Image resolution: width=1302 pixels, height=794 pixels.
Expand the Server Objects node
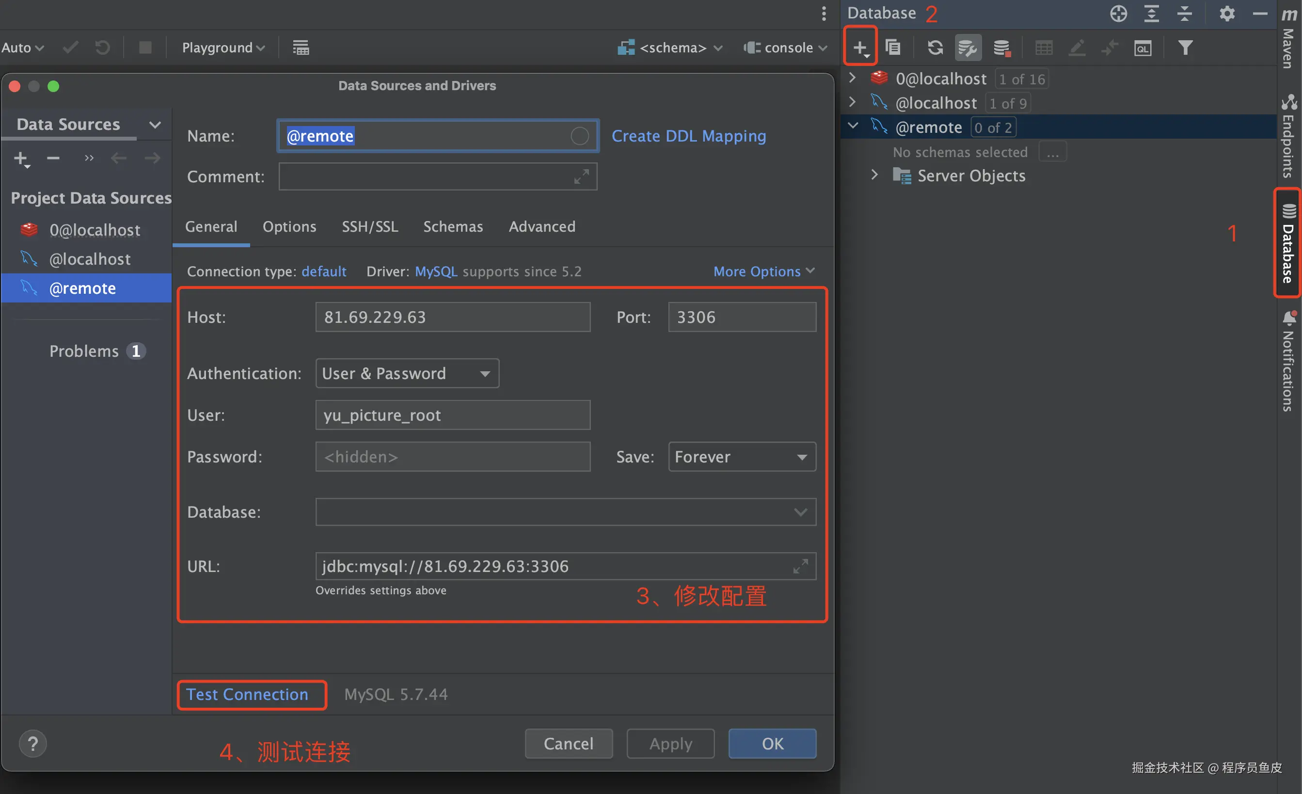874,175
